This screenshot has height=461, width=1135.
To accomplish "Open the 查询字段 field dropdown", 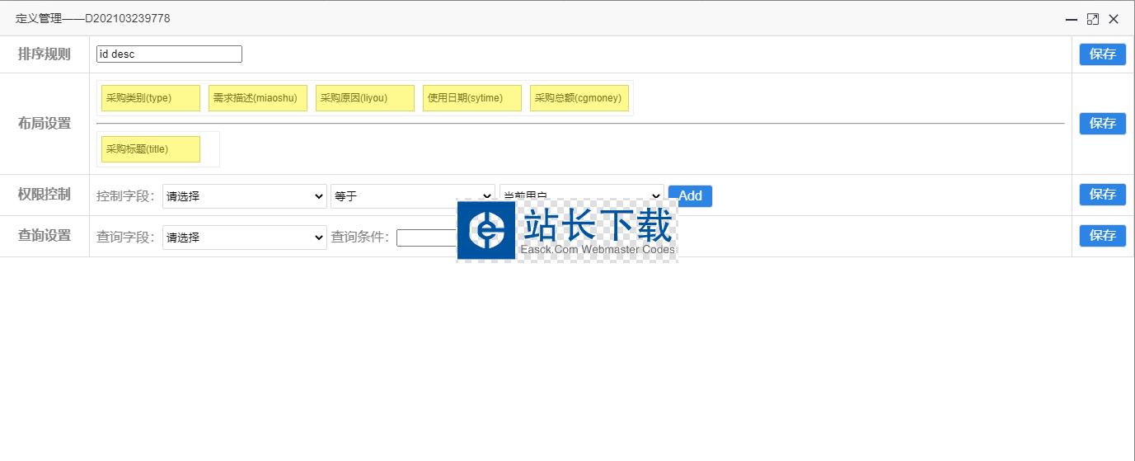I will coord(244,238).
